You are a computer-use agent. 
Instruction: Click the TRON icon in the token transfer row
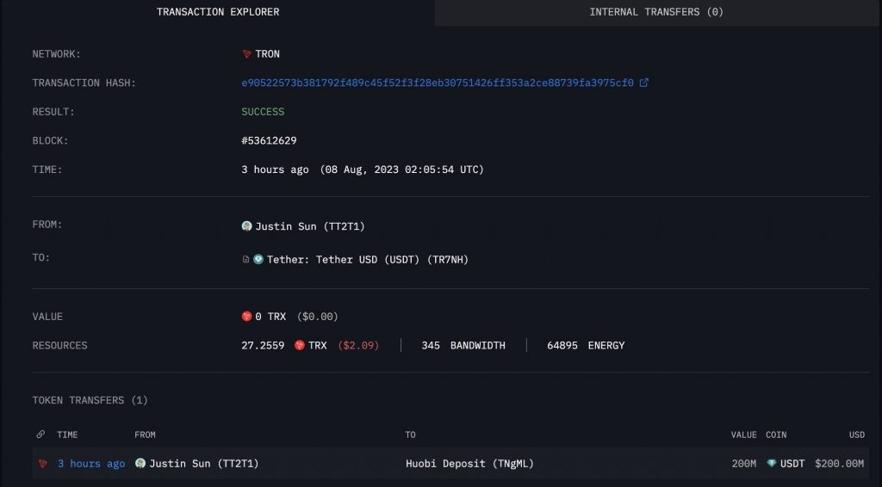click(x=42, y=464)
